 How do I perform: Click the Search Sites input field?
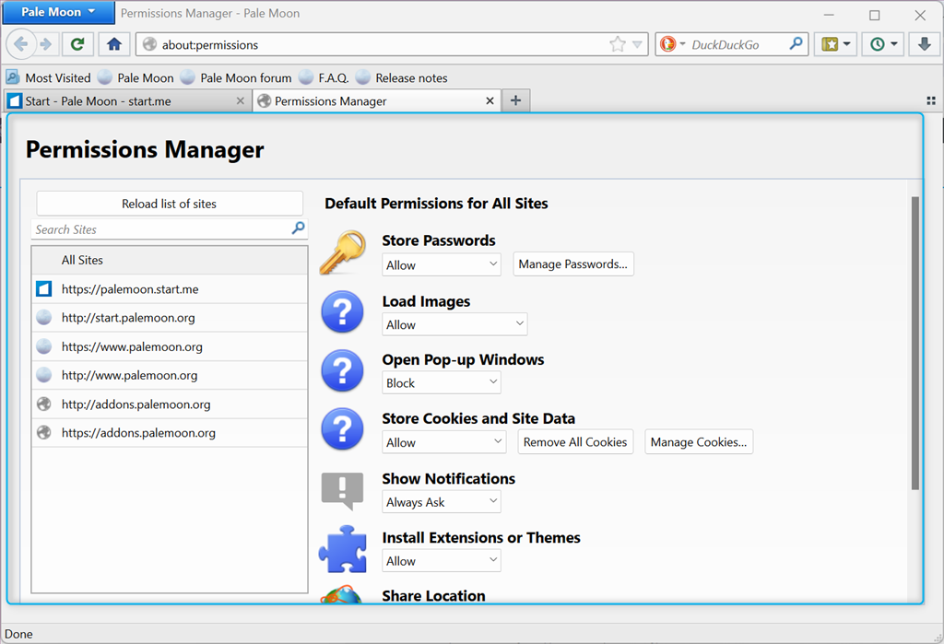[161, 229]
